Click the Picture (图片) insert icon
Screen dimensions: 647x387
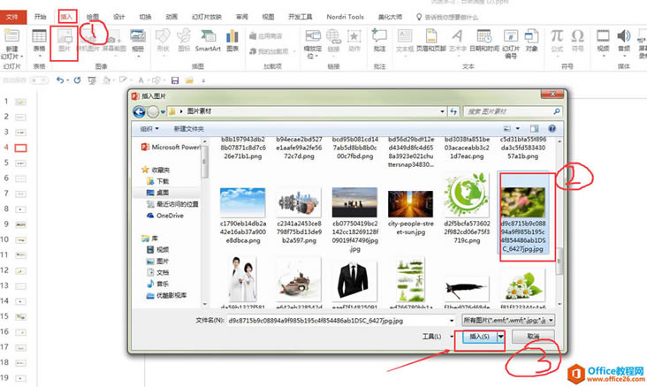[x=65, y=41]
